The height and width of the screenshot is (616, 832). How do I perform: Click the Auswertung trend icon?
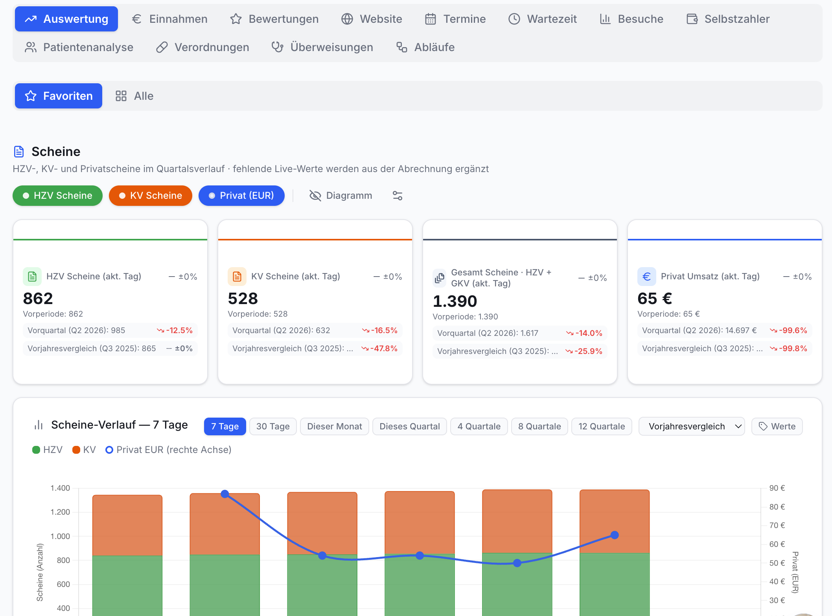31,19
